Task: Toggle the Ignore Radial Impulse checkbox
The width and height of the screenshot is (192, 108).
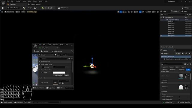Action: tap(179, 97)
